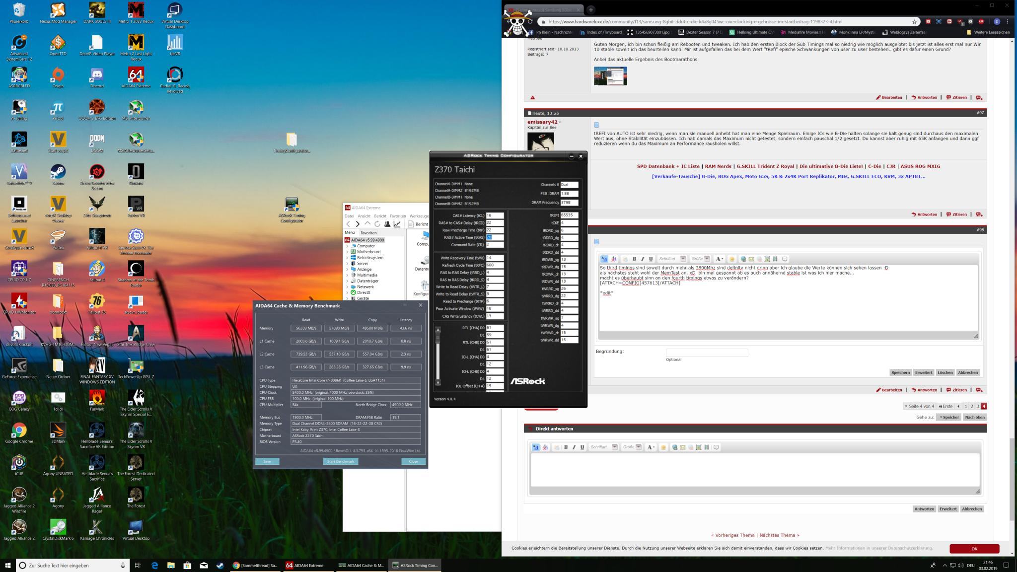1017x572 pixels.
Task: Expand Motherboard node in AIDA64 tree
Action: [x=347, y=252]
